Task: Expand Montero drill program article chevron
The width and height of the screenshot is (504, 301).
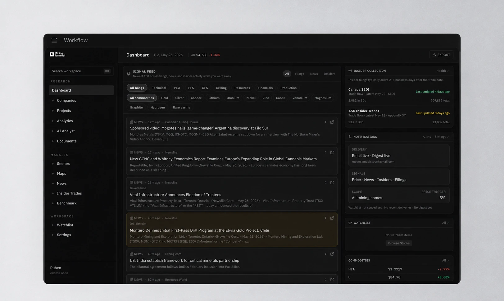Action: point(325,218)
